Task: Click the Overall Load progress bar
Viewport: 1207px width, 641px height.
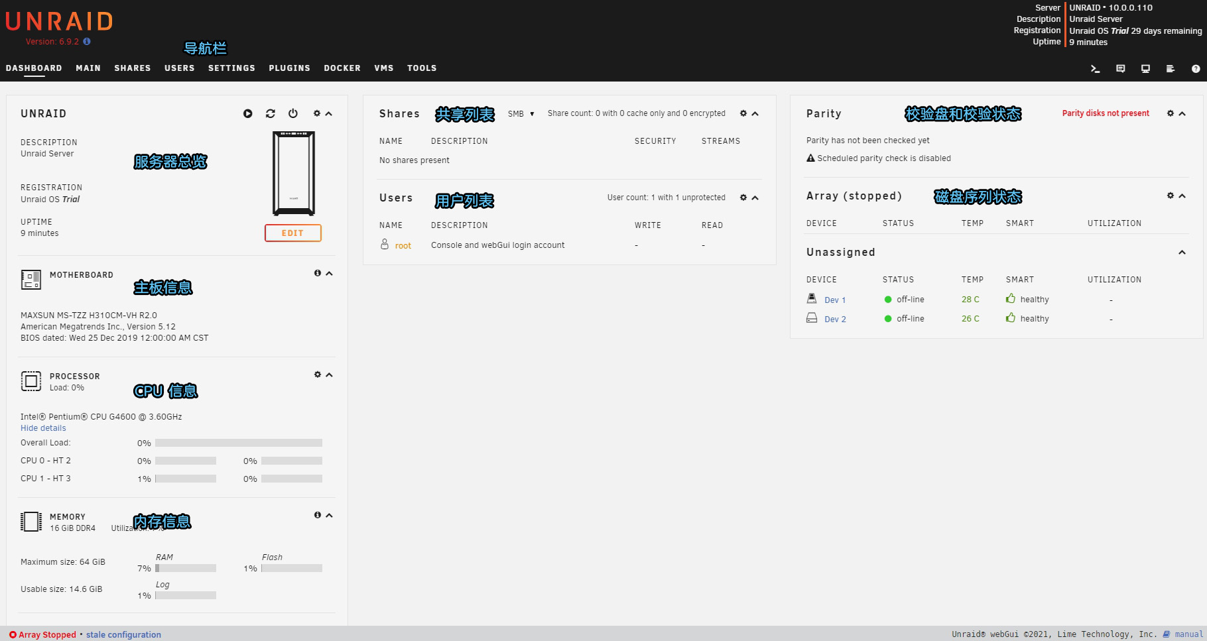Action: [x=239, y=443]
